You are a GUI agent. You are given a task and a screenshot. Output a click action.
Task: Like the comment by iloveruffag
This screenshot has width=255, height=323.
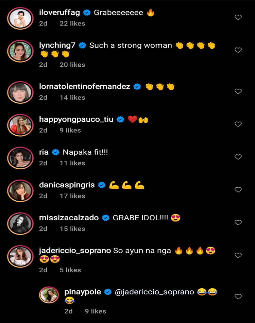(x=238, y=17)
